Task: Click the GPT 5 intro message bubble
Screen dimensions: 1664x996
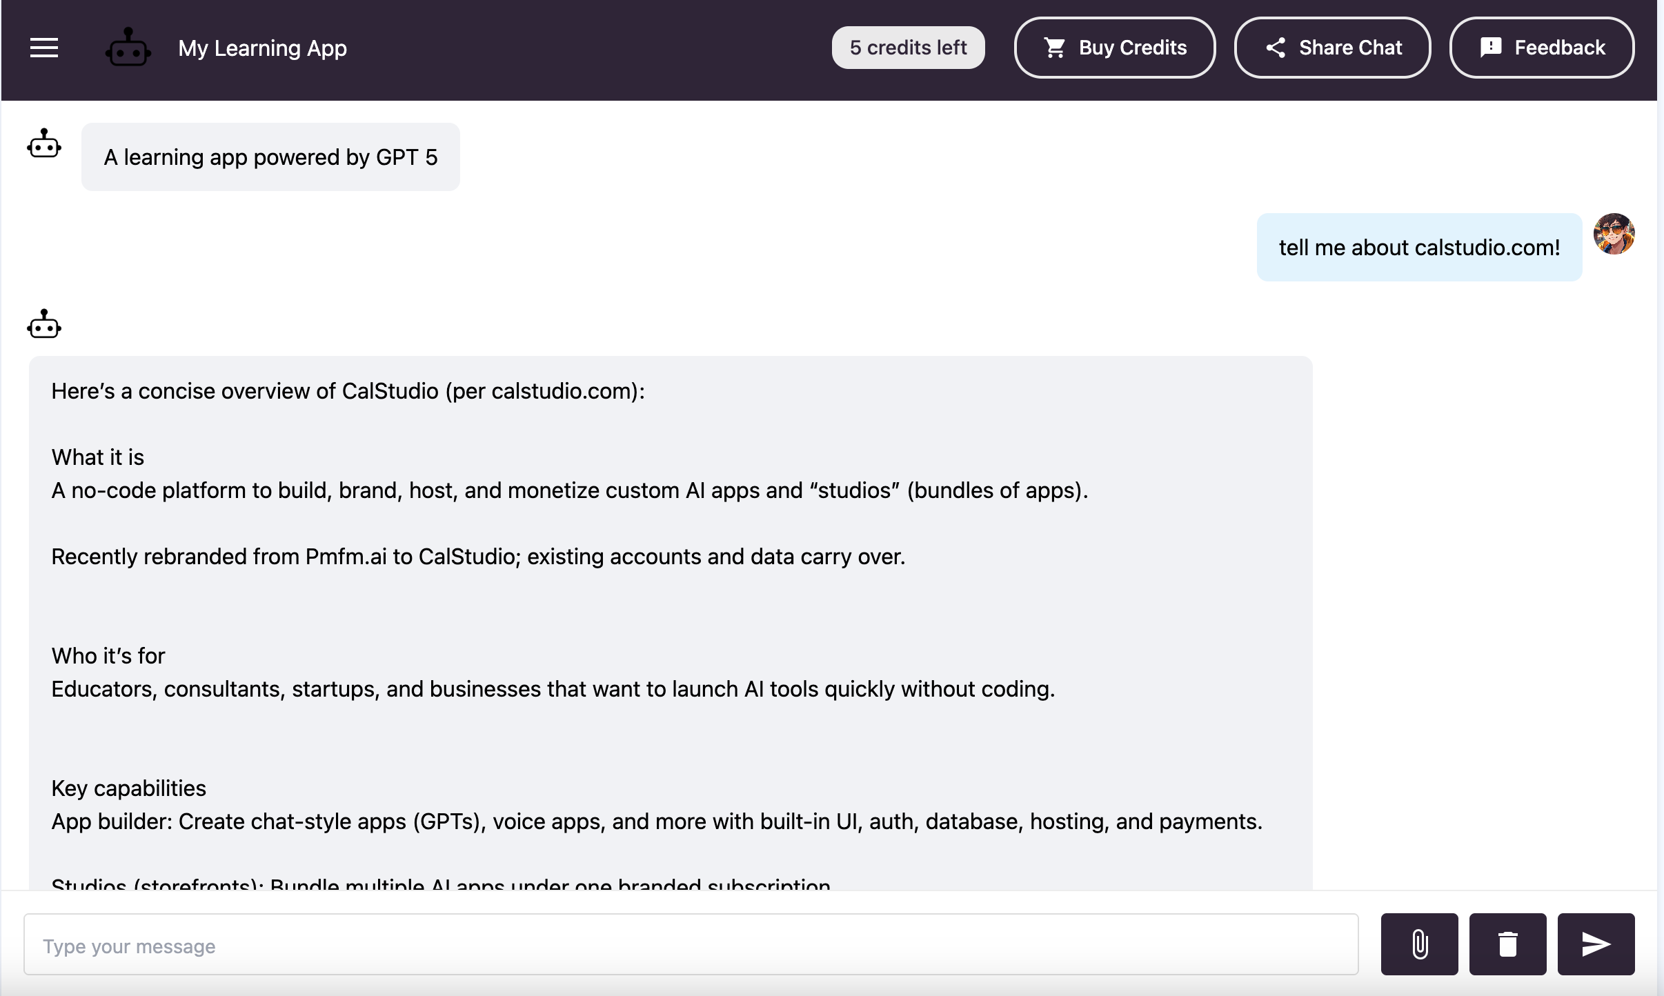Action: (x=270, y=157)
